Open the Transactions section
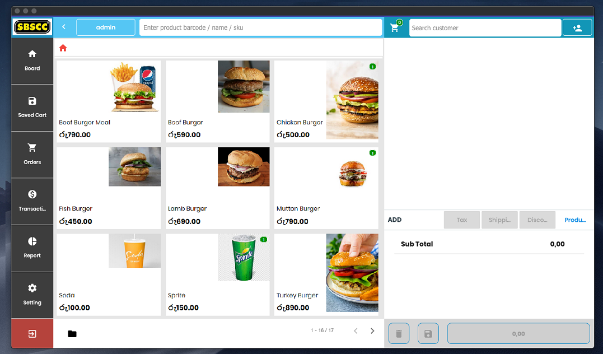603x354 pixels. pyautogui.click(x=32, y=201)
